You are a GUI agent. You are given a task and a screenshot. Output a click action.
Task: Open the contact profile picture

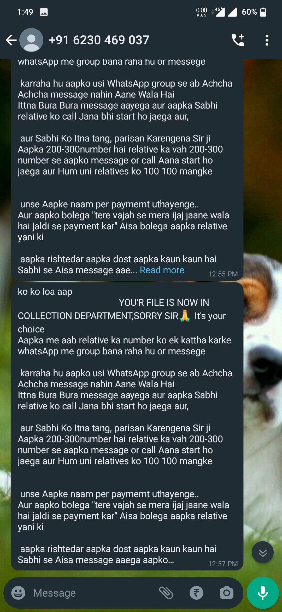click(x=31, y=40)
